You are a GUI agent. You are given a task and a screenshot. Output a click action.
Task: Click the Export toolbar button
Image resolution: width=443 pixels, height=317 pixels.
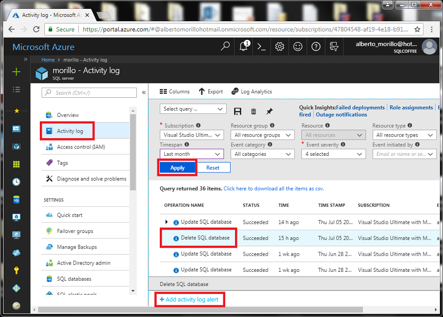[211, 91]
